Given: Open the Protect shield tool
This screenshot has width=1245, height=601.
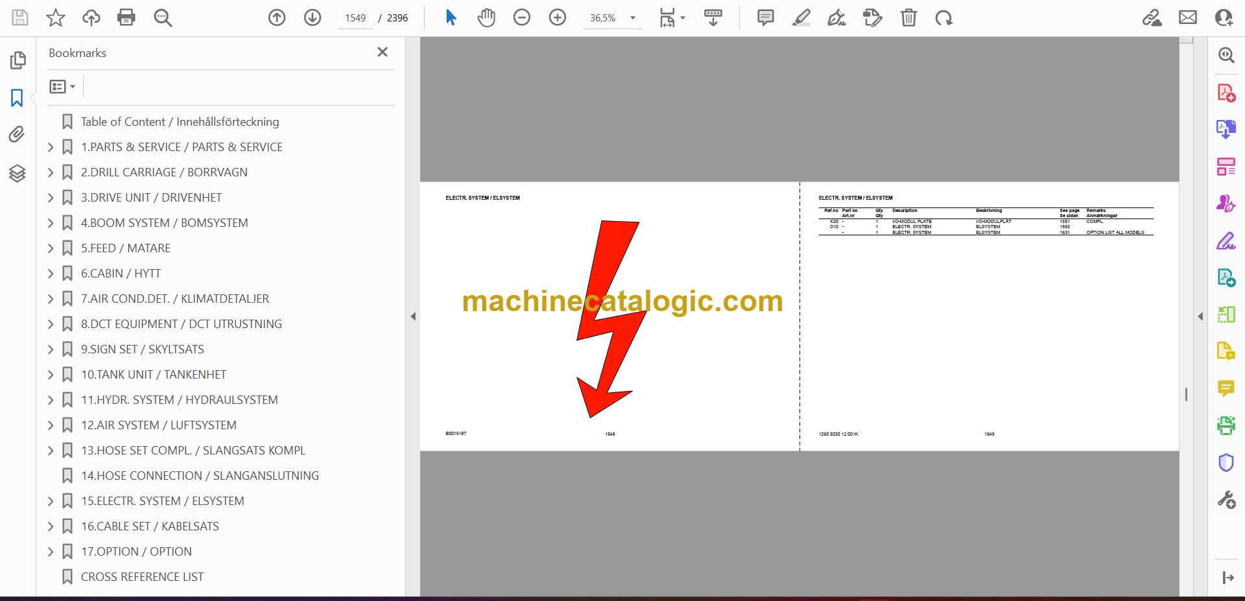Looking at the screenshot, I should coord(1226,462).
